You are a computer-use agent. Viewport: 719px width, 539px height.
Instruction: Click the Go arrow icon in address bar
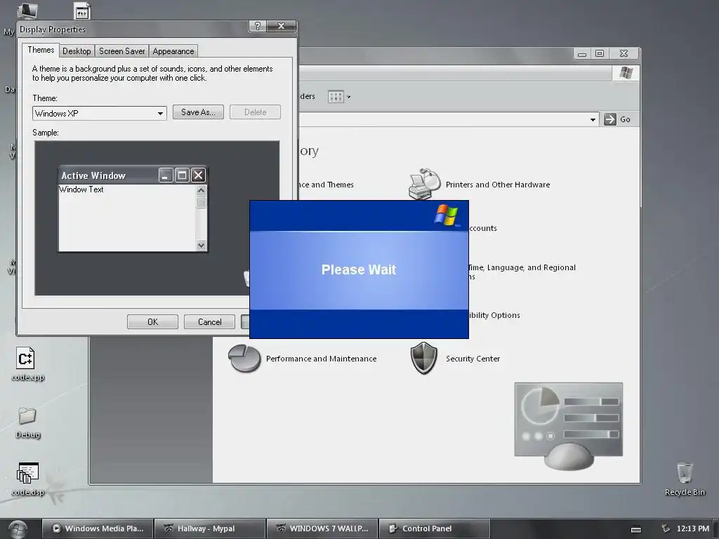click(610, 119)
